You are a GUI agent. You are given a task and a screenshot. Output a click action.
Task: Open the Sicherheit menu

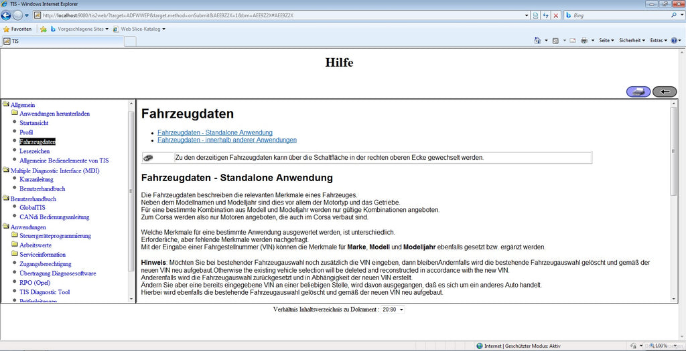(x=632, y=40)
